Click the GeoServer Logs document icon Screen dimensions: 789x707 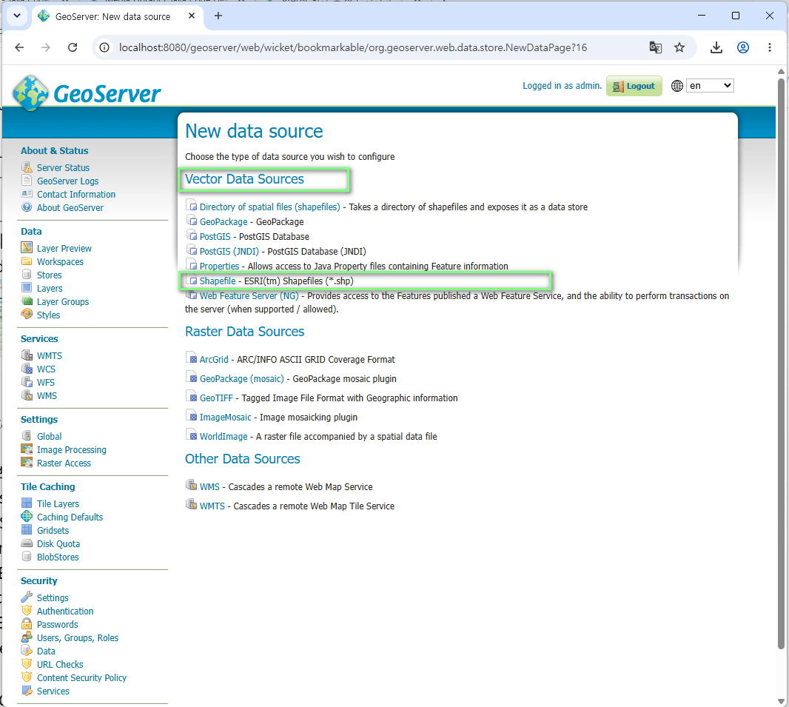pos(27,180)
